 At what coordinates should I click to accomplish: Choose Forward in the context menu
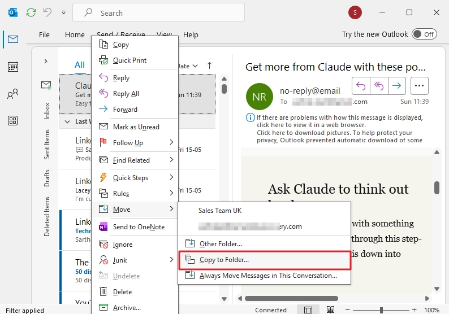[135, 109]
